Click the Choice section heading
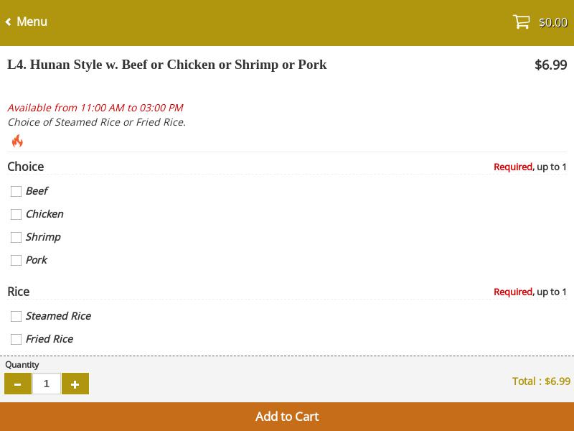The image size is (574, 431). pyautogui.click(x=26, y=167)
